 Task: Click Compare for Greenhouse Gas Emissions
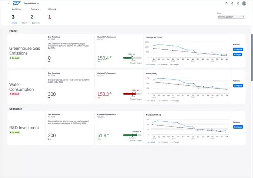coord(238,49)
